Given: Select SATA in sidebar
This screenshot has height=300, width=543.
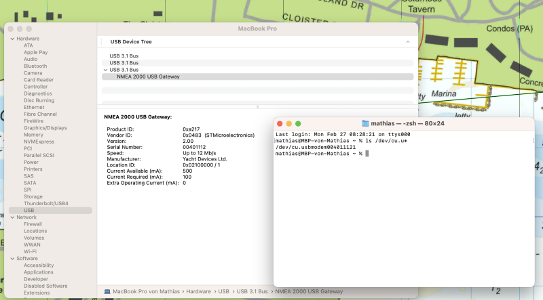Looking at the screenshot, I should 30,183.
